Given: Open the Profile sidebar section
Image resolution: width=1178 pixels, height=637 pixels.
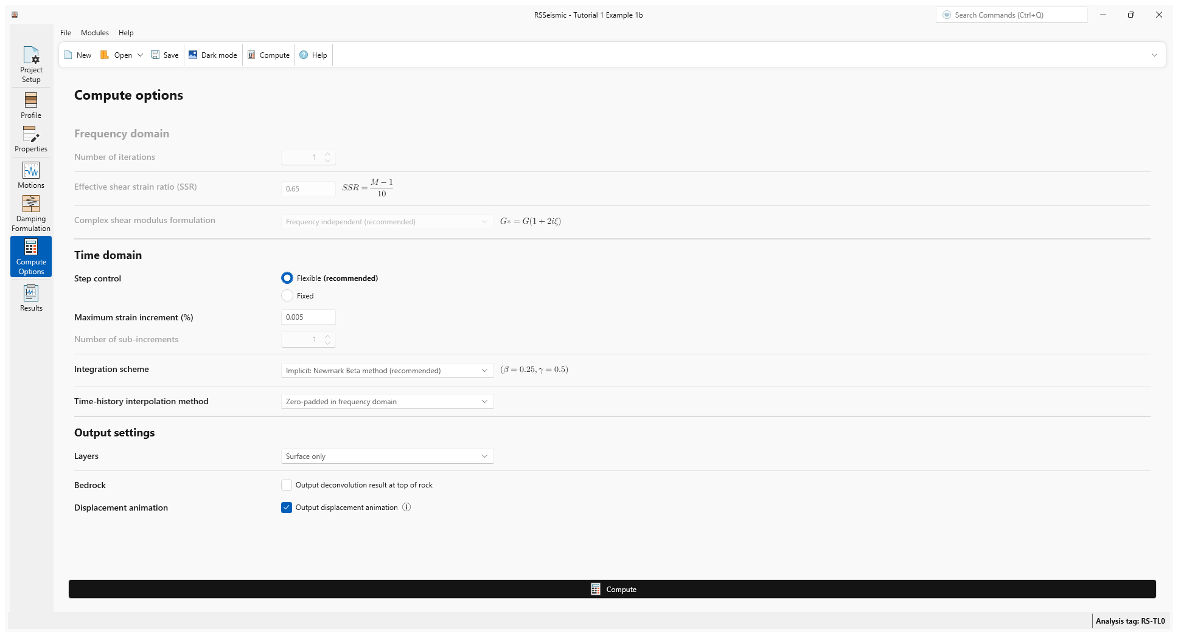Looking at the screenshot, I should 31,105.
